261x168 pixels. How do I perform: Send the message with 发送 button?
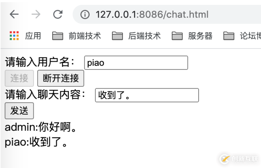(19, 111)
